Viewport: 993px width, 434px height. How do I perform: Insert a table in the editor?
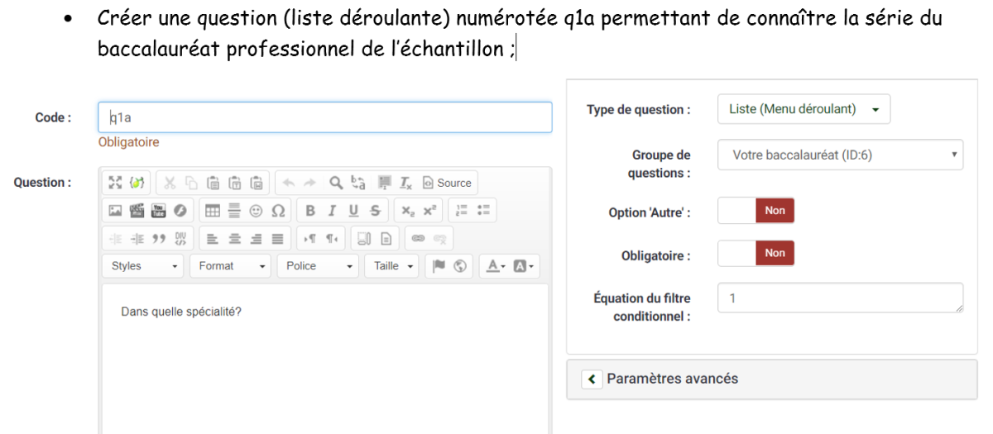[213, 211]
